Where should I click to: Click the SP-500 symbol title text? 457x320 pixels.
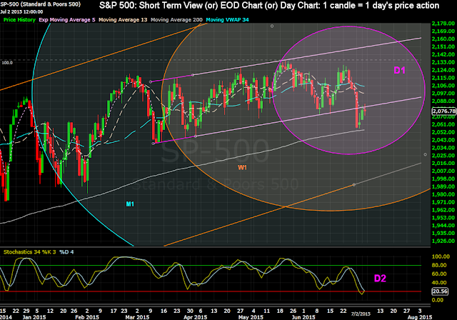coord(40,4)
